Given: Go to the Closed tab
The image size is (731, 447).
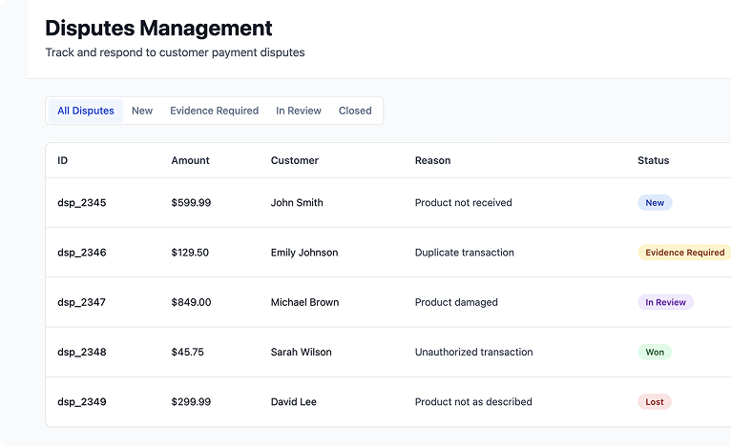Looking at the screenshot, I should tap(355, 111).
